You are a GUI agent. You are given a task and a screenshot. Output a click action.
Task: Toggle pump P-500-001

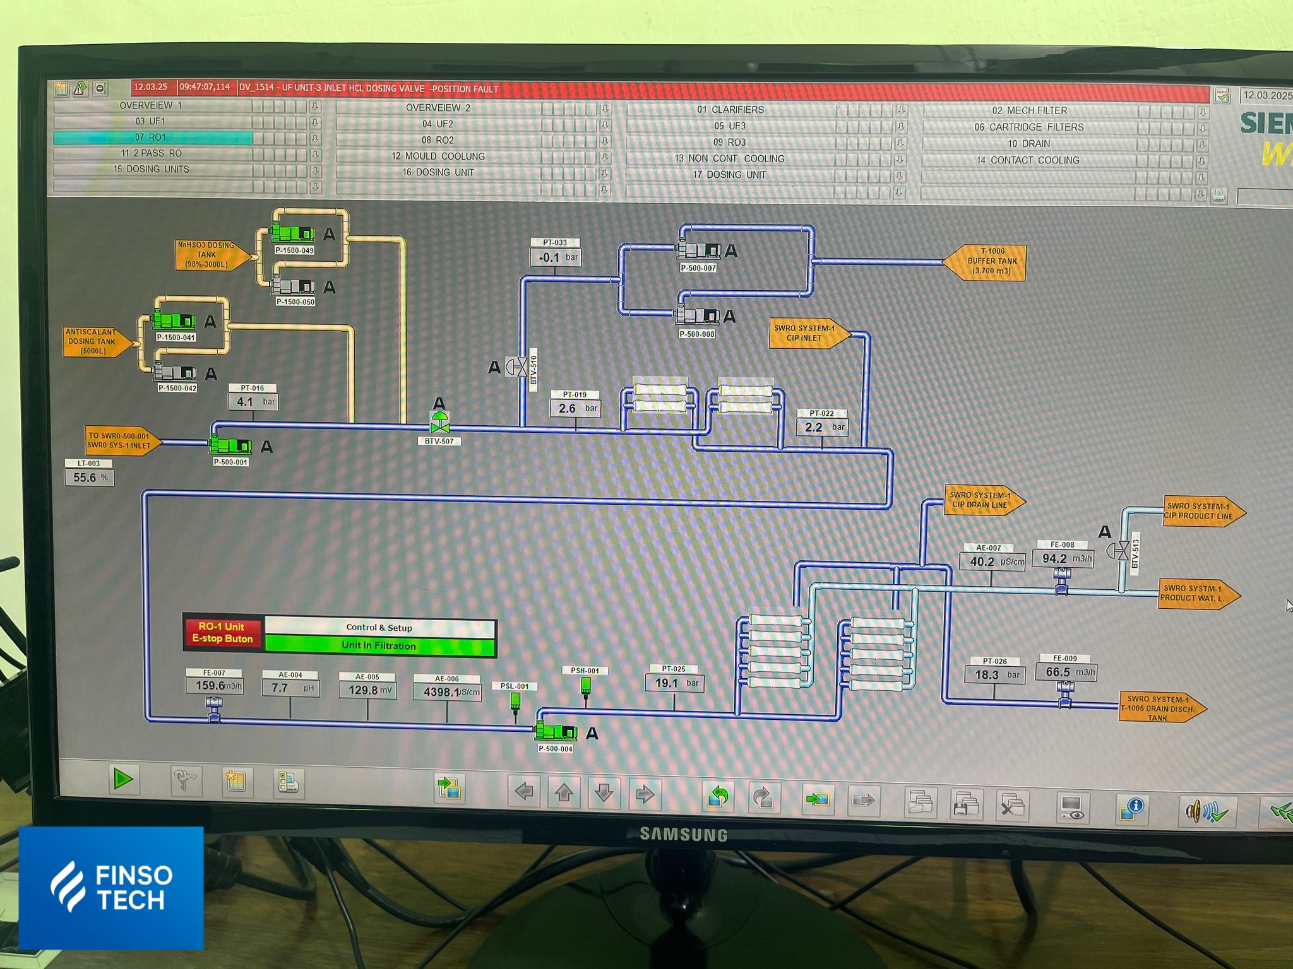pos(230,446)
